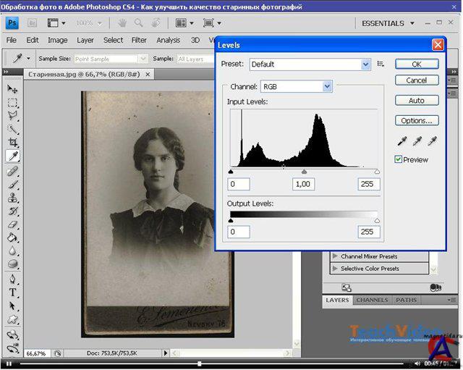
Task: Expand the Selective Color Presets group
Action: pos(335,269)
